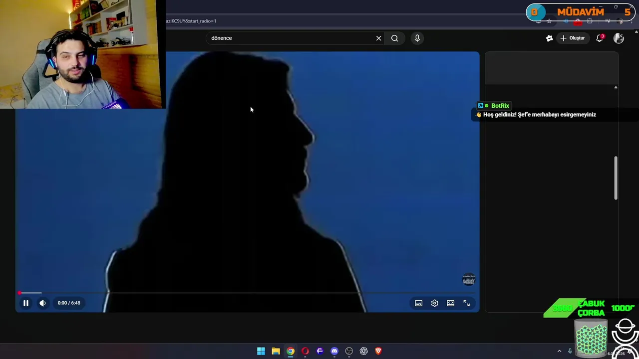Click the side panel's scroll-up arrow
Screen dimensions: 639x359
point(616,87)
